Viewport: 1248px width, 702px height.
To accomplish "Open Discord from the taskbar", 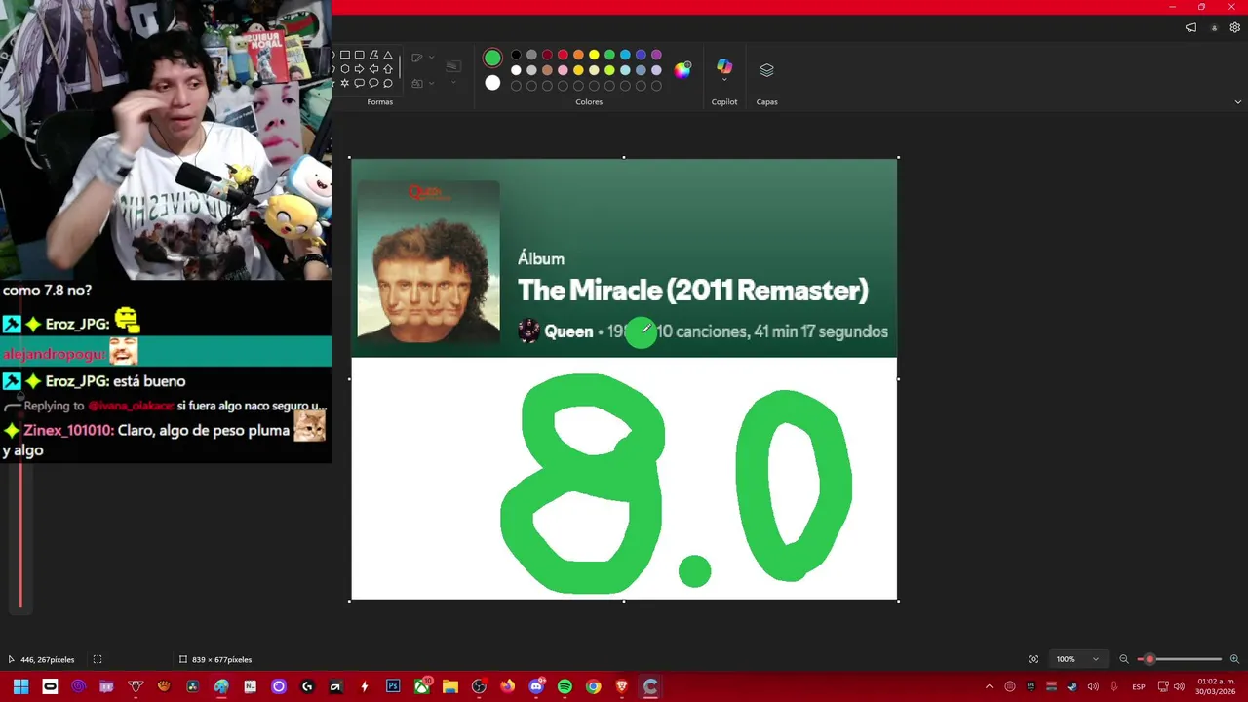I will (536, 686).
